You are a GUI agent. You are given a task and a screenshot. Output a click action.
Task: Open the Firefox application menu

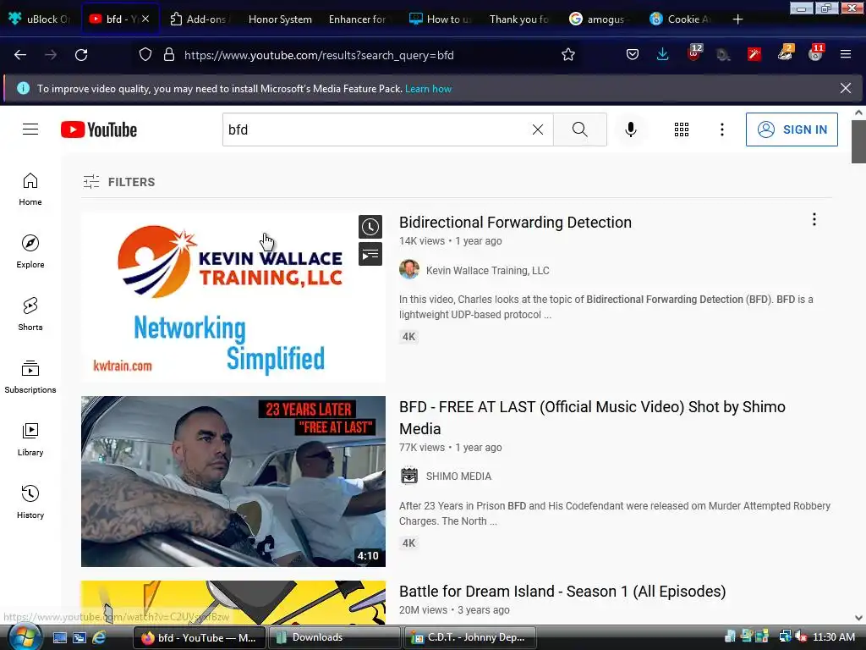[x=845, y=55]
